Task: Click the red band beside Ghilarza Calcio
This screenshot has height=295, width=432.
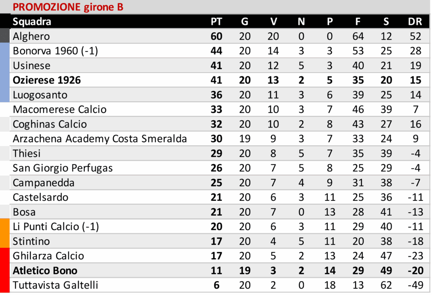Action: [x=5, y=256]
